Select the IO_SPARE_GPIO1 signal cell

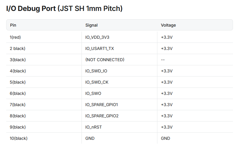pyautogui.click(x=102, y=105)
